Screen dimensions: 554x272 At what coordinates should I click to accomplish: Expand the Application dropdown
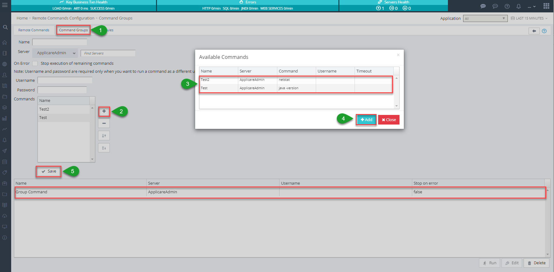coord(485,19)
